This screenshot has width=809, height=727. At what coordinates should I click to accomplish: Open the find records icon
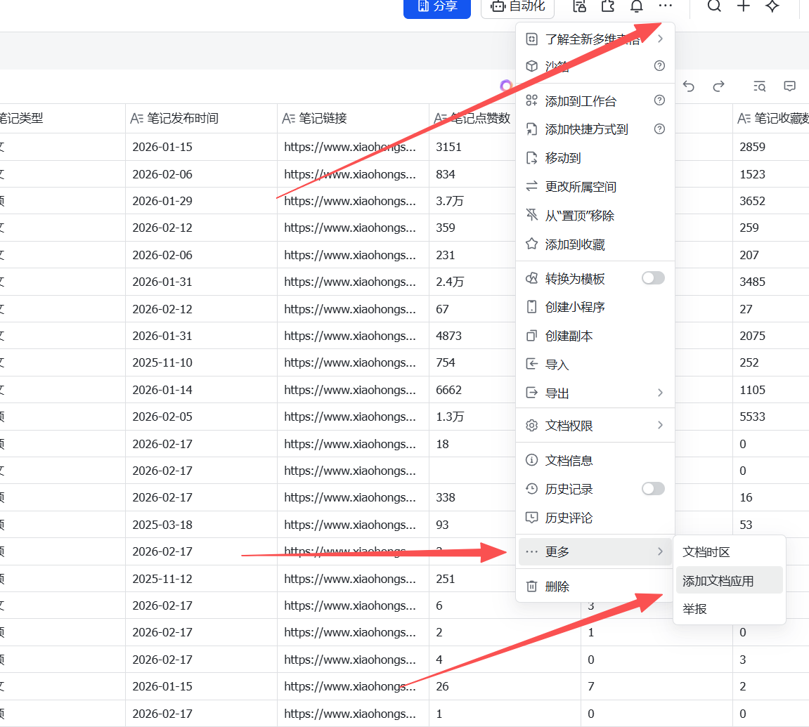[759, 86]
